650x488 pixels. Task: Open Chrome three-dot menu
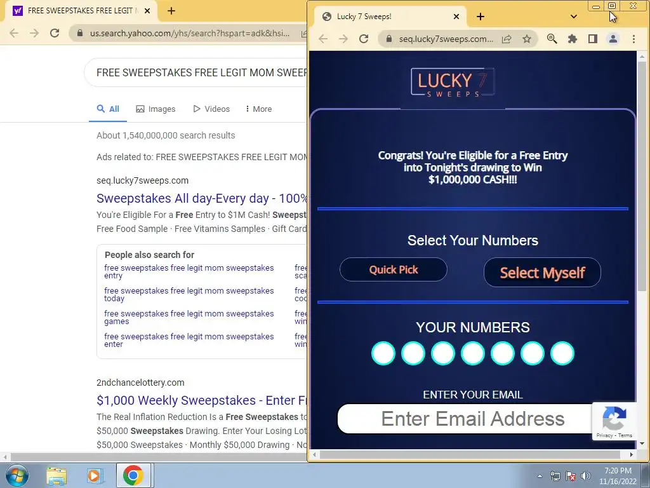coord(633,39)
